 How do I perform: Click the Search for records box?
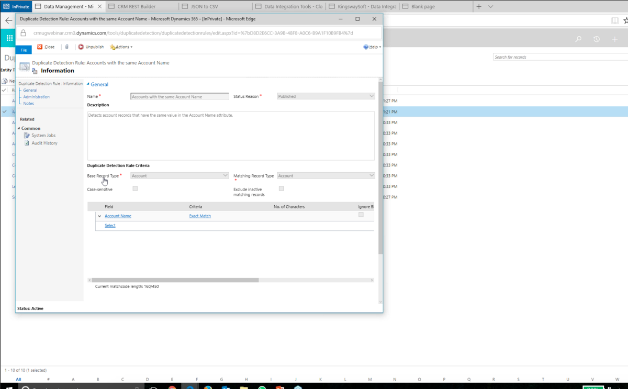560,57
